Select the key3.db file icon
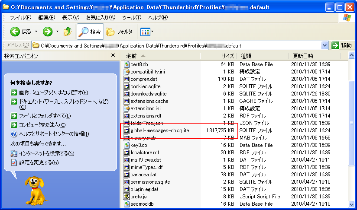The image size is (357, 210). 127,145
